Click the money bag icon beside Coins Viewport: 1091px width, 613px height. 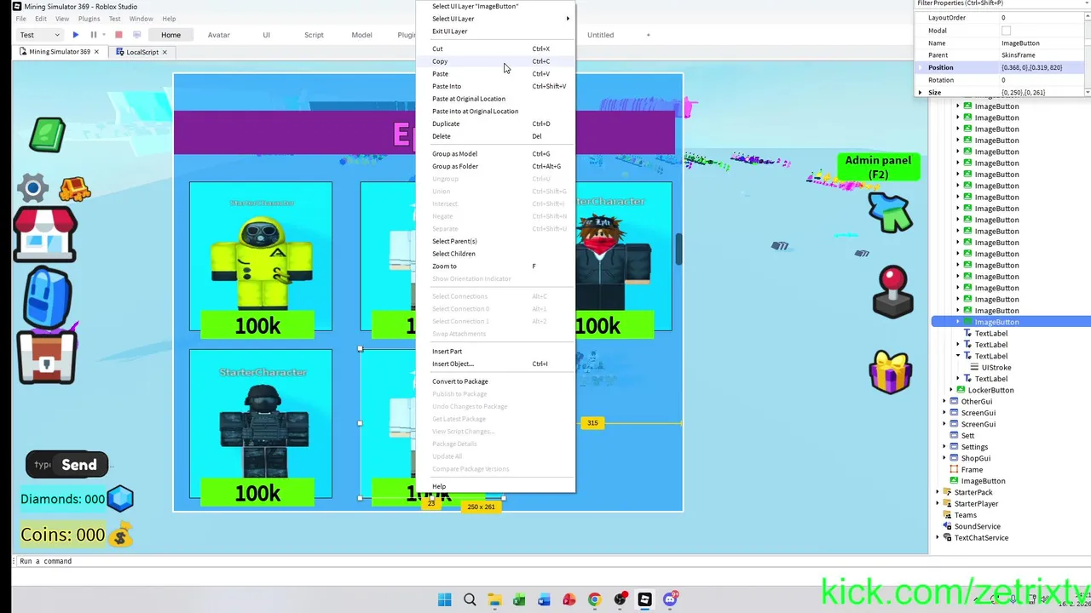[x=120, y=536]
